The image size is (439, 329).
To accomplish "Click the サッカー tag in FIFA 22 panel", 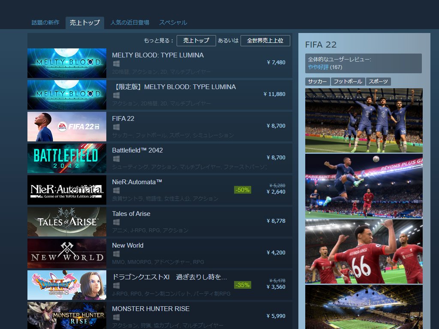I will click(317, 81).
